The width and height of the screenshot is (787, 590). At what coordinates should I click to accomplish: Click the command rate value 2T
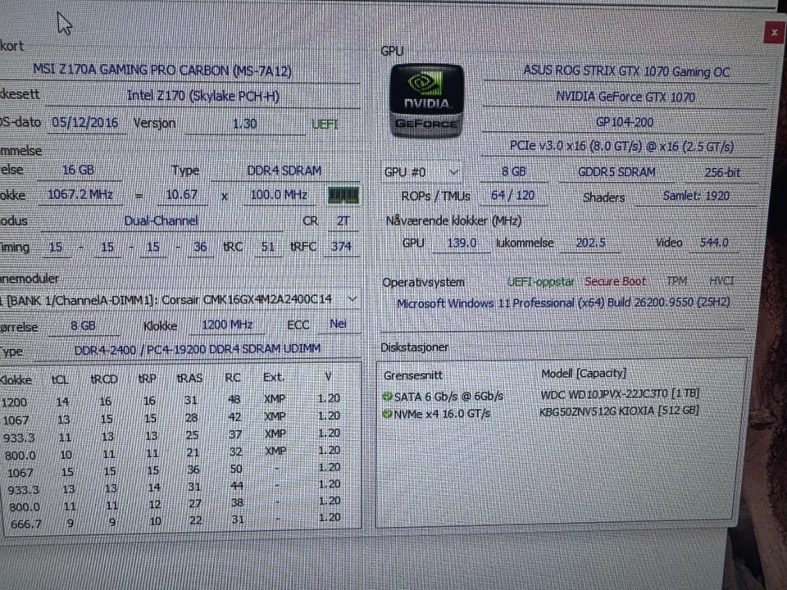(x=343, y=220)
